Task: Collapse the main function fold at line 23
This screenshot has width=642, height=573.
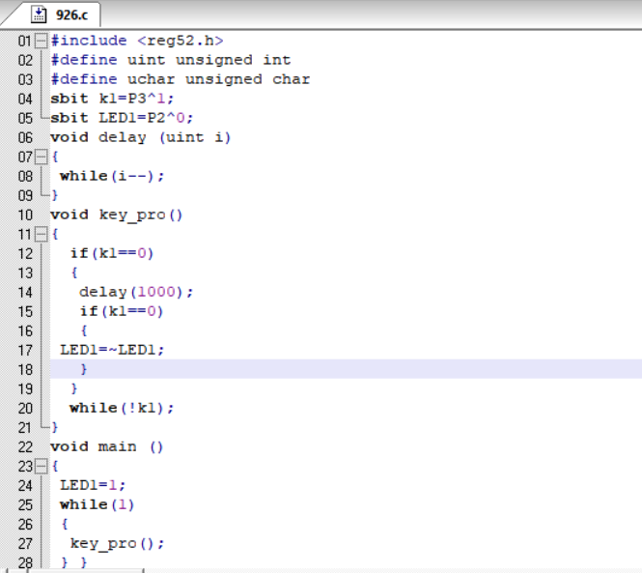Action: (41, 467)
